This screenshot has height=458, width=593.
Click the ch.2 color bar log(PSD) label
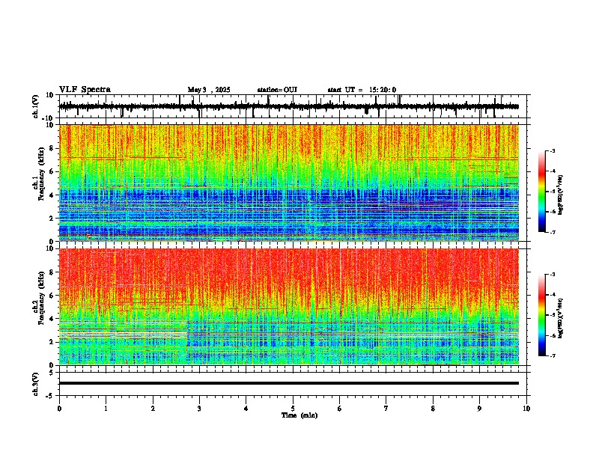561,318
